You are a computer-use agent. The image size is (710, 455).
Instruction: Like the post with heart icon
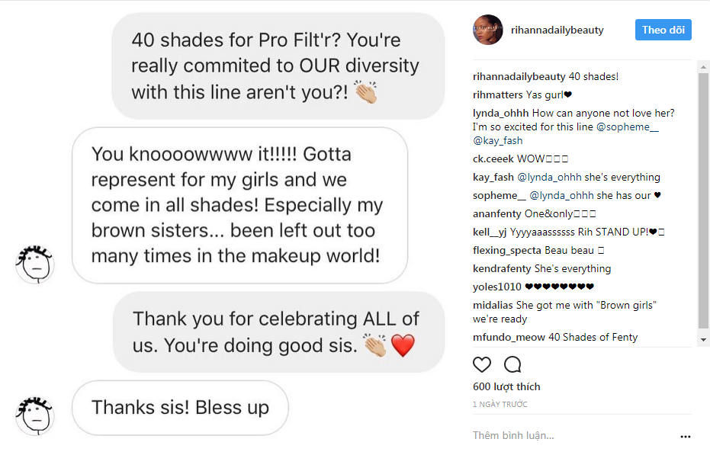coord(482,364)
